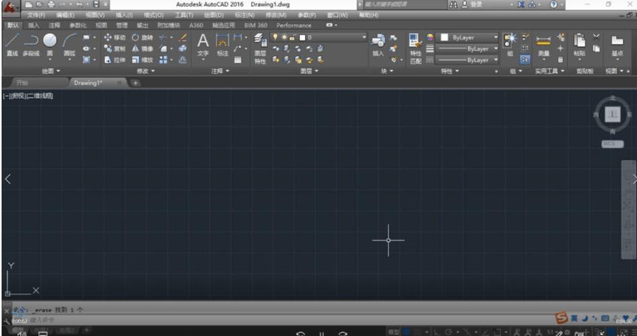Select the Line (直线) tool
Viewport: 637px width, 336px height.
click(x=12, y=44)
